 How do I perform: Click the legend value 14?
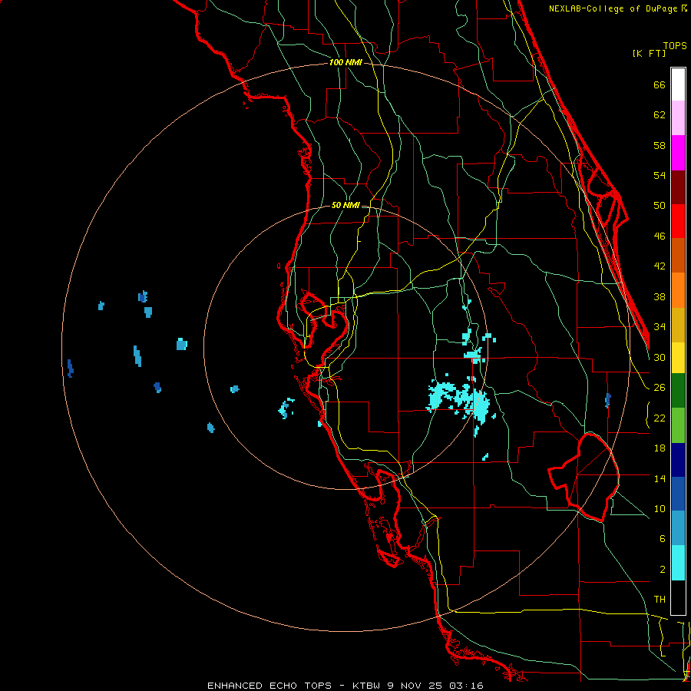tap(660, 478)
